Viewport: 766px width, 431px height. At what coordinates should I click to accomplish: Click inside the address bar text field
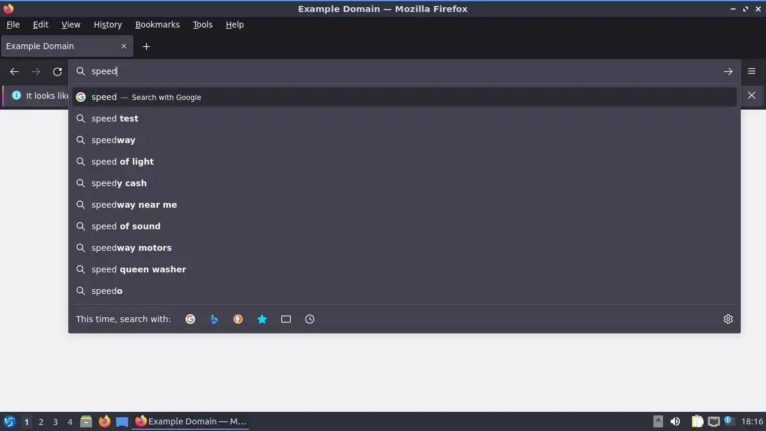click(x=404, y=71)
